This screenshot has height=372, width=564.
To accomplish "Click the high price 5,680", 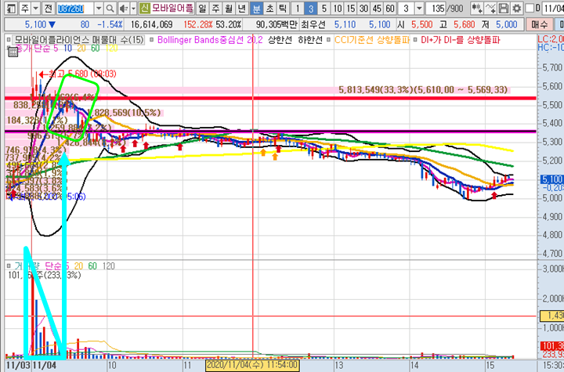I will tap(464, 24).
